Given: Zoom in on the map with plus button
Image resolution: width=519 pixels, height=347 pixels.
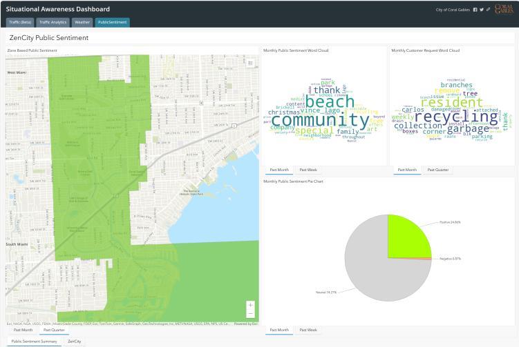Looking at the screenshot, I should point(251,305).
